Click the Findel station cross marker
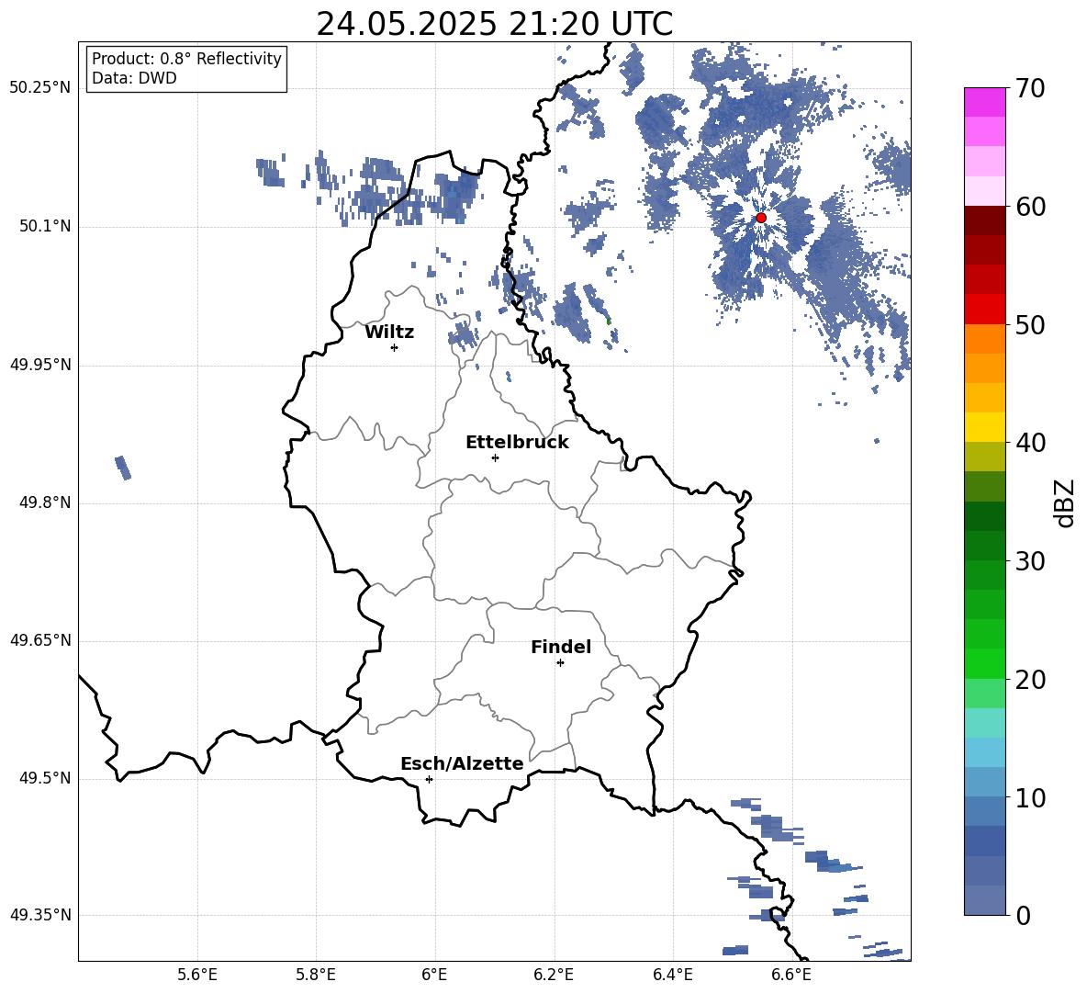Image resolution: width=1087 pixels, height=993 pixels. [x=560, y=663]
